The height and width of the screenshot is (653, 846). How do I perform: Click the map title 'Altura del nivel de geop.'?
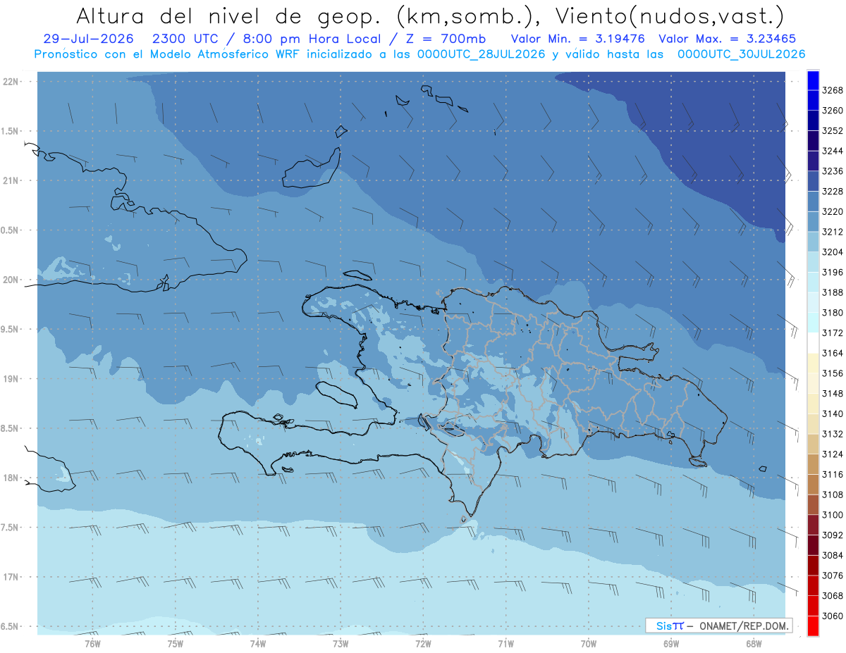pos(227,15)
